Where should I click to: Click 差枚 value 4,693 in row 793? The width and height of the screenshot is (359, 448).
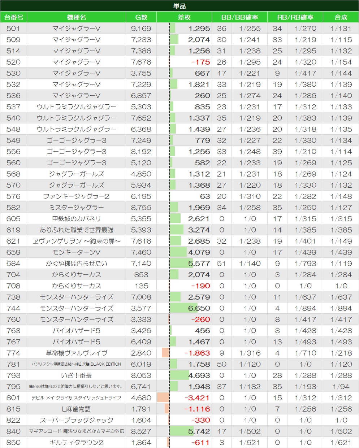pyautogui.click(x=199, y=375)
